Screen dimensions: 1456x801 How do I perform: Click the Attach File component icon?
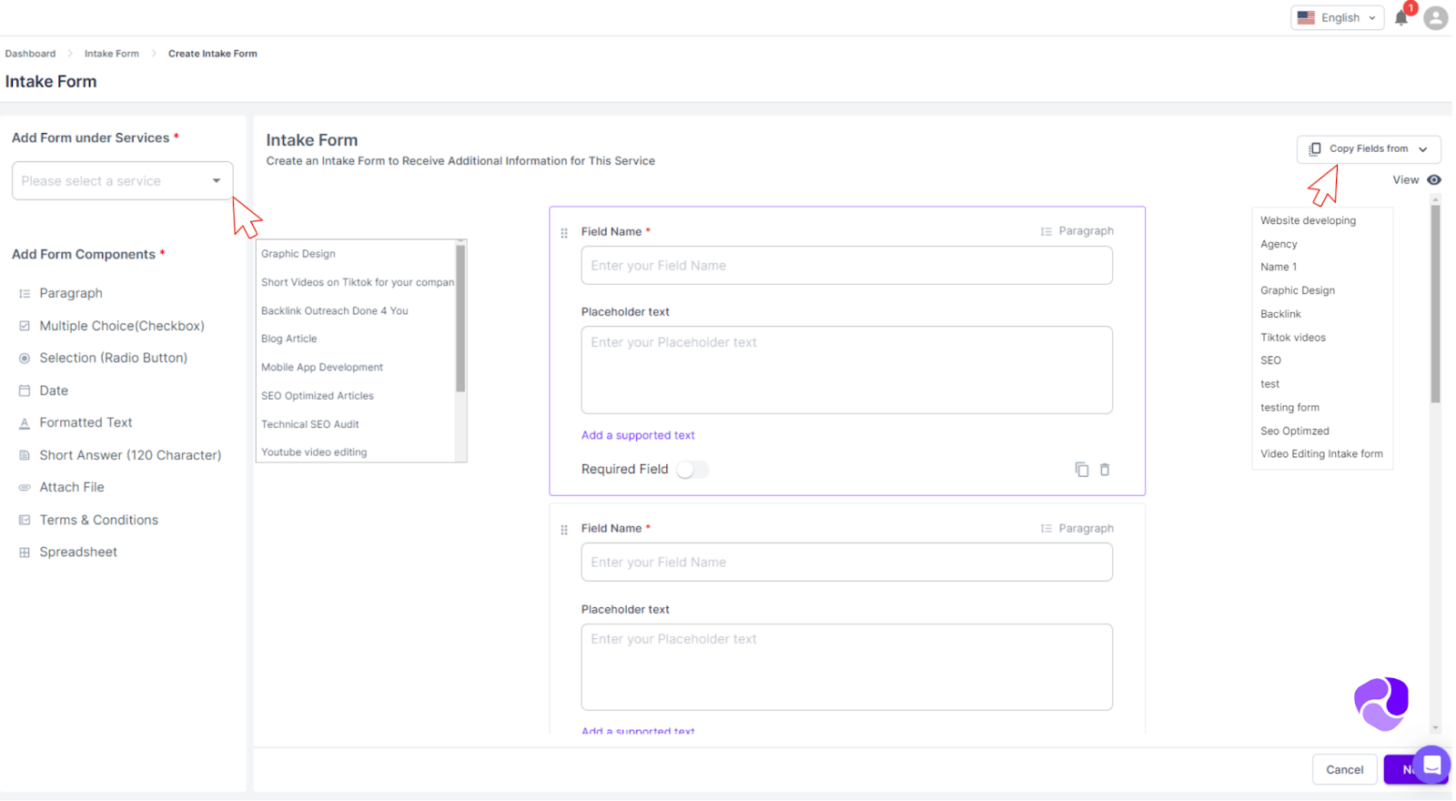[25, 488]
